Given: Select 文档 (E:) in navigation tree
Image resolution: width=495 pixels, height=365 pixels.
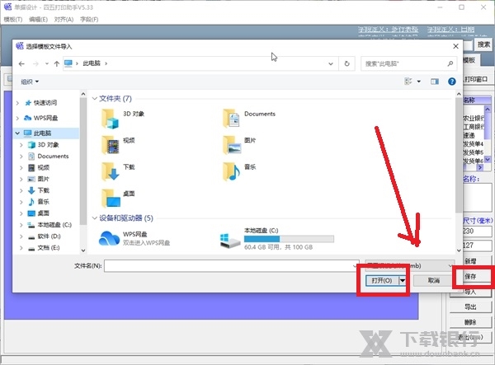Looking at the screenshot, I should (x=49, y=248).
